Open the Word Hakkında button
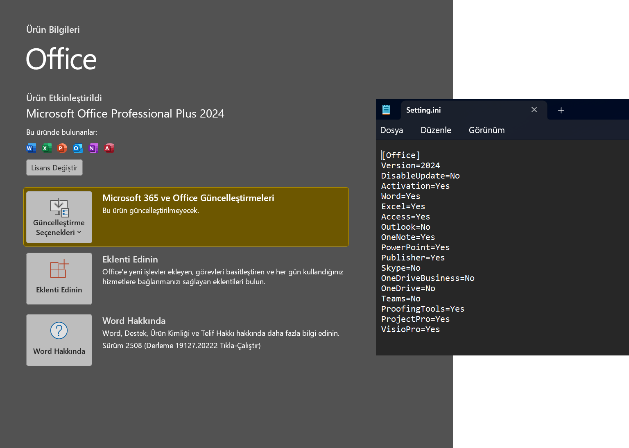Screen dimensions: 629x448 point(59,340)
